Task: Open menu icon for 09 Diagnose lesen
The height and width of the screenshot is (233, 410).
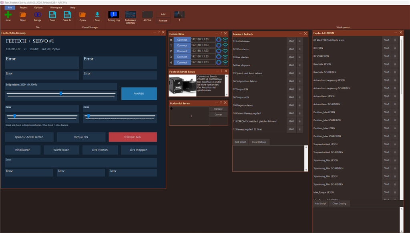Action: [299, 105]
